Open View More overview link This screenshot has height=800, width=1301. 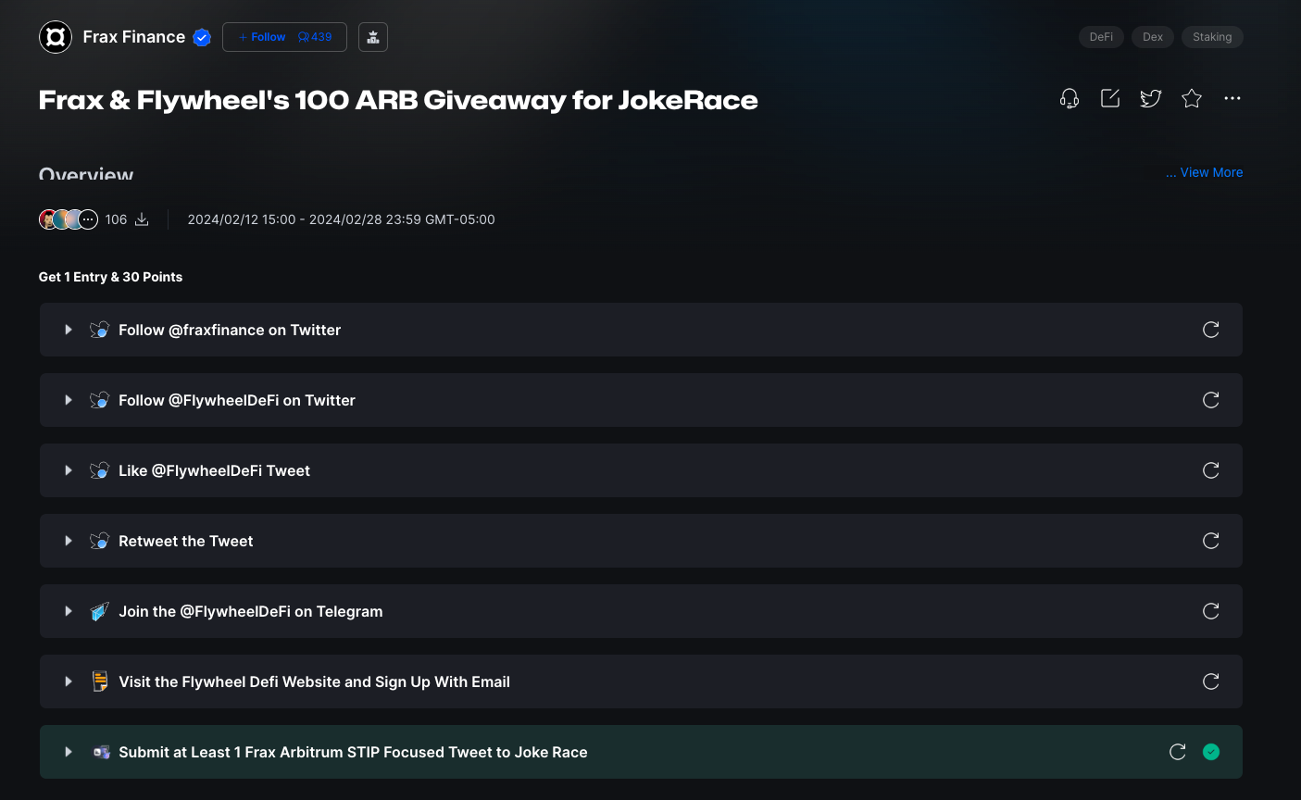[1204, 172]
